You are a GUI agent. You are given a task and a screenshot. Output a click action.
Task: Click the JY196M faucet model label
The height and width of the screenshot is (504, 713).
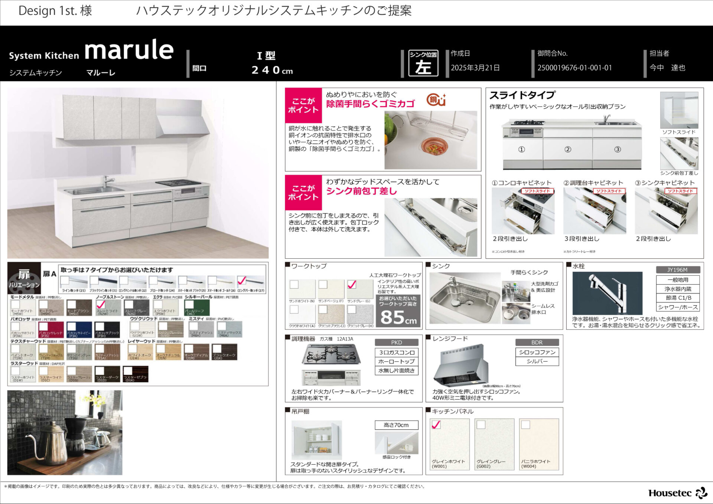[678, 270]
